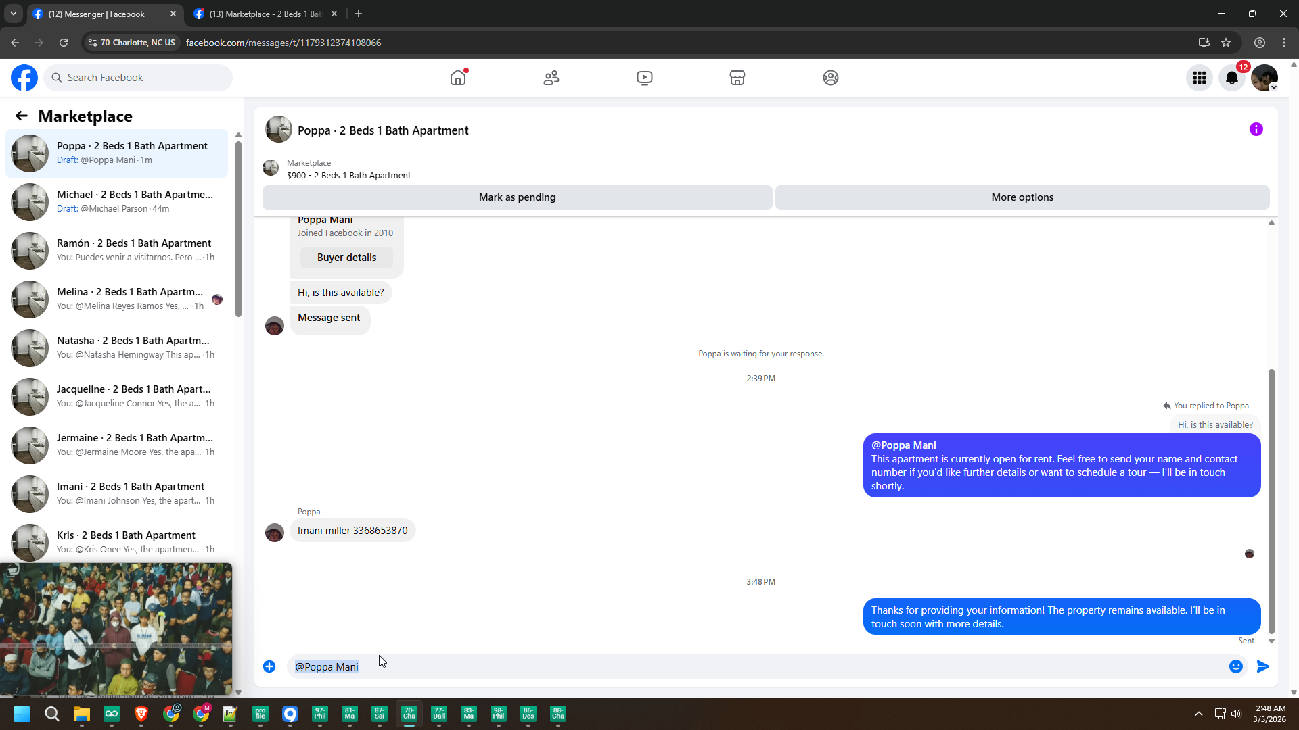Open Buyer details for Poppa Mani
The image size is (1299, 730).
pos(346,258)
